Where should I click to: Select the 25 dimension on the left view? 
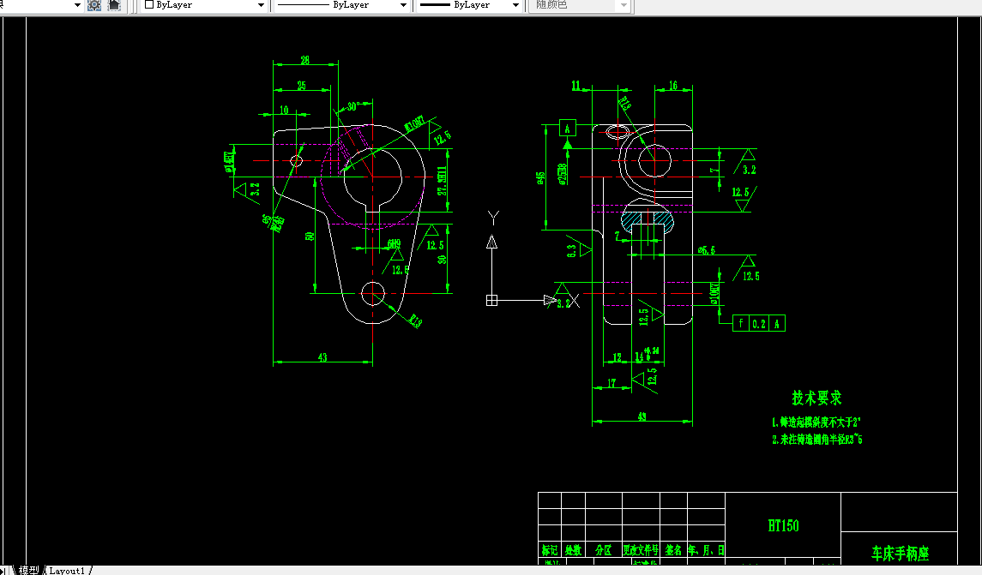click(x=302, y=85)
